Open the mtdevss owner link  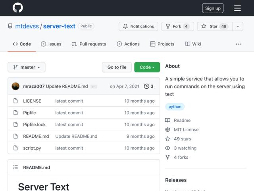pos(27,26)
